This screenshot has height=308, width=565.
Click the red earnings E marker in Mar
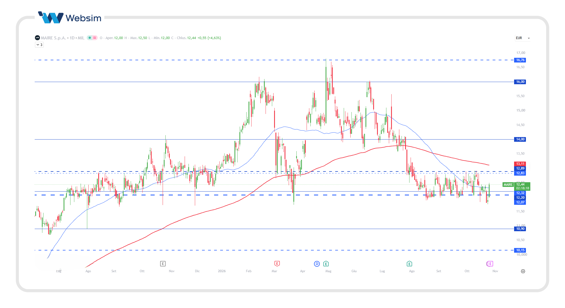[277, 264]
